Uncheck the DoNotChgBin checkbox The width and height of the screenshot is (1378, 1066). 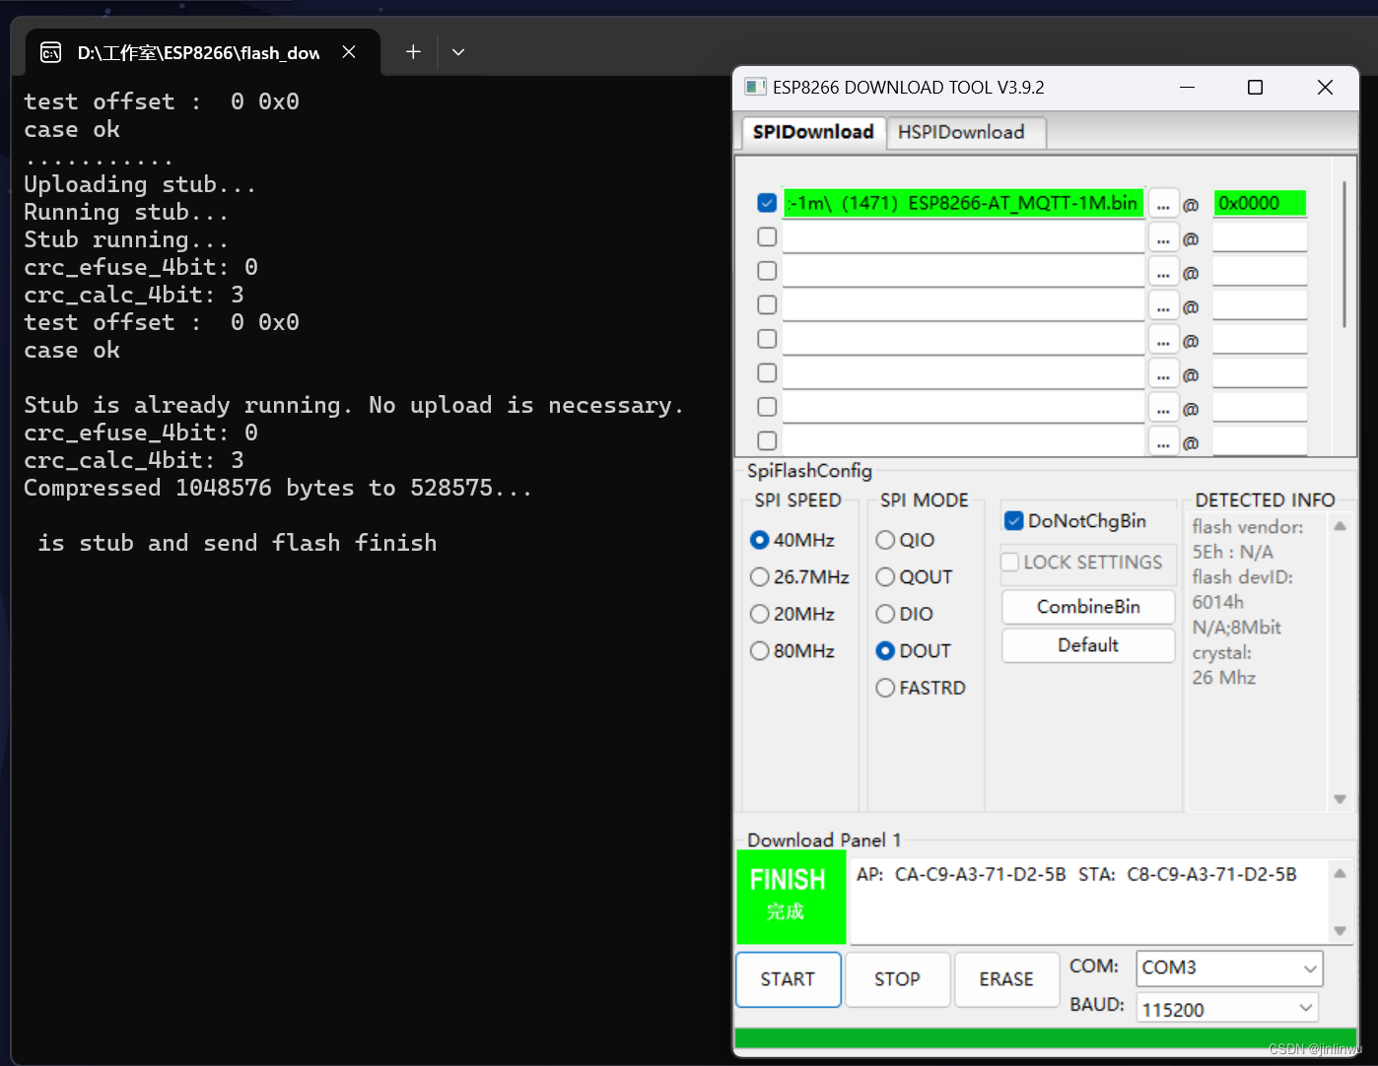coord(1013,520)
